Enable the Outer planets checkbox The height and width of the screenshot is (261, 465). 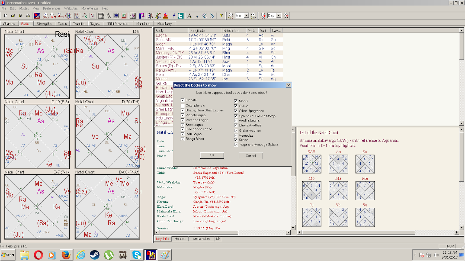(183, 106)
